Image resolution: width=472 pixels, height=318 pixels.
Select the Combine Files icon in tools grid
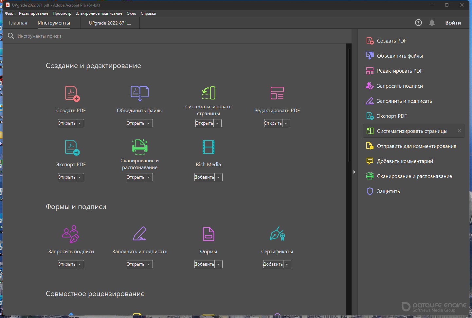[140, 93]
